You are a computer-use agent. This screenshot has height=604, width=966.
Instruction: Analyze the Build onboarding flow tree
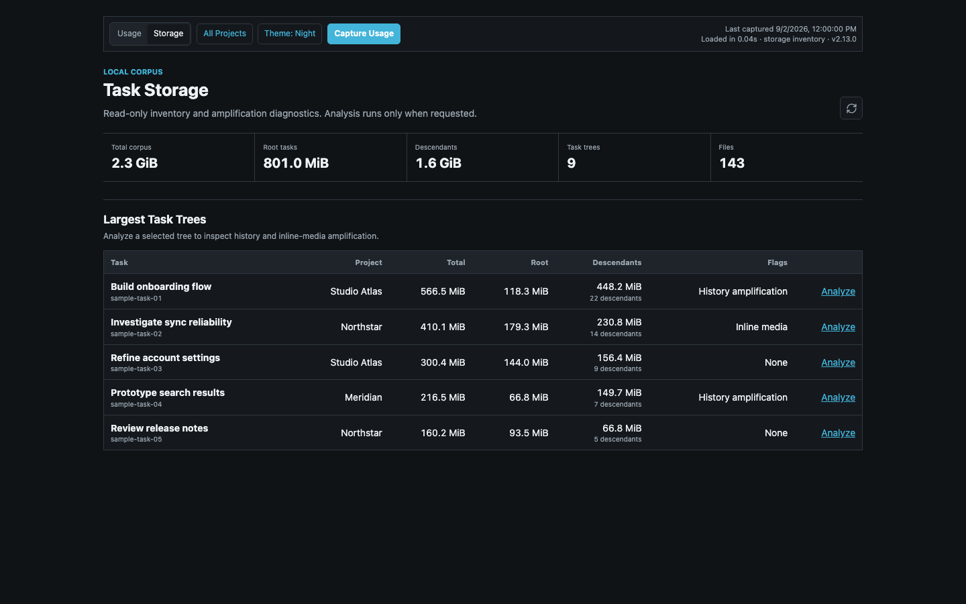pyautogui.click(x=838, y=291)
